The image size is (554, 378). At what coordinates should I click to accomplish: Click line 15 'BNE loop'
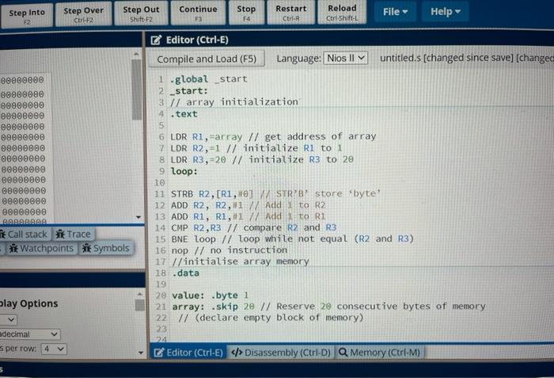click(292, 239)
